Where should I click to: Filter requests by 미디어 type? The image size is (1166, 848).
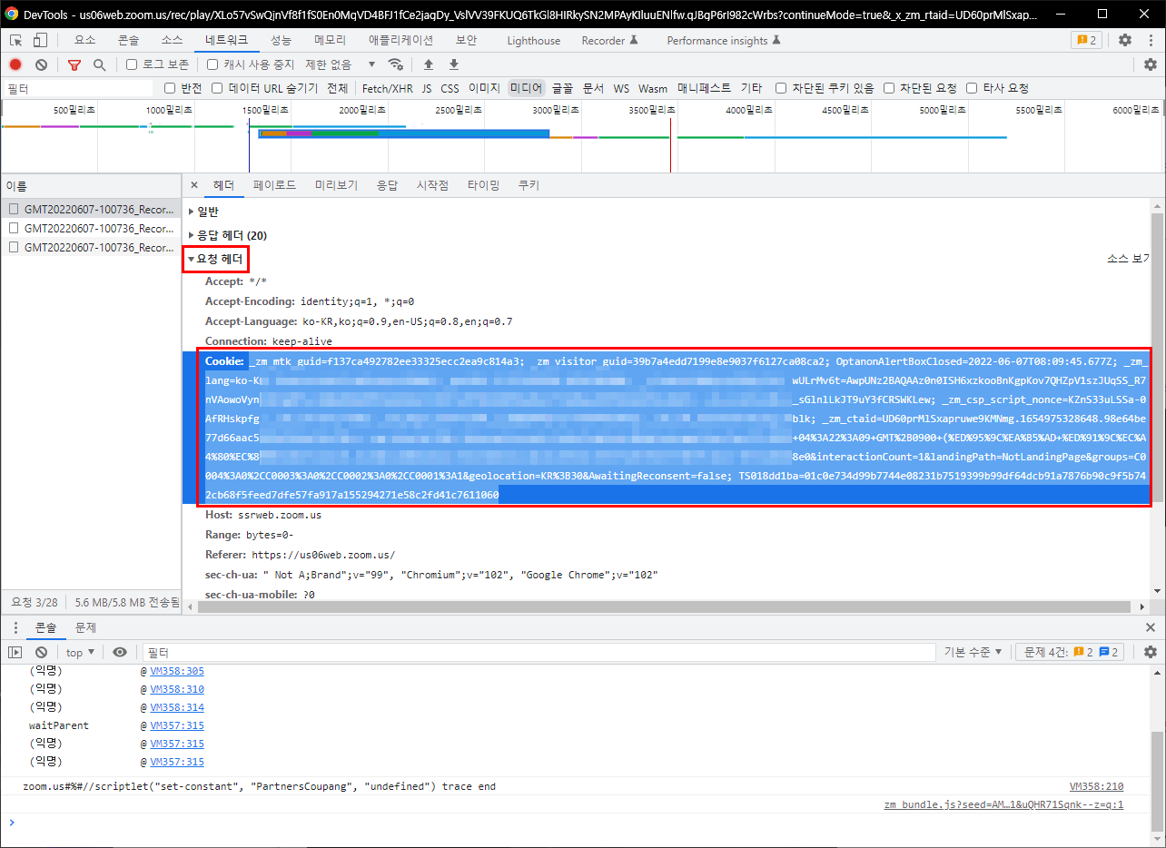(526, 88)
